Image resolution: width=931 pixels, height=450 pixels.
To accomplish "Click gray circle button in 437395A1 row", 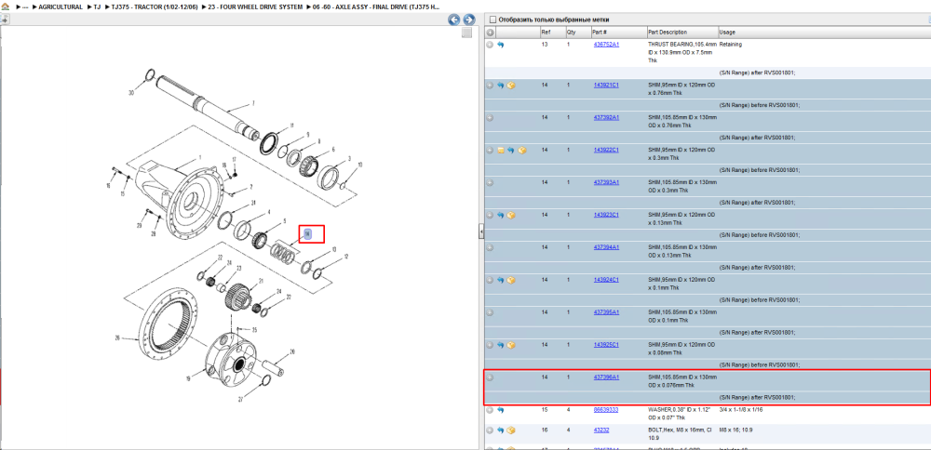I will tap(490, 312).
